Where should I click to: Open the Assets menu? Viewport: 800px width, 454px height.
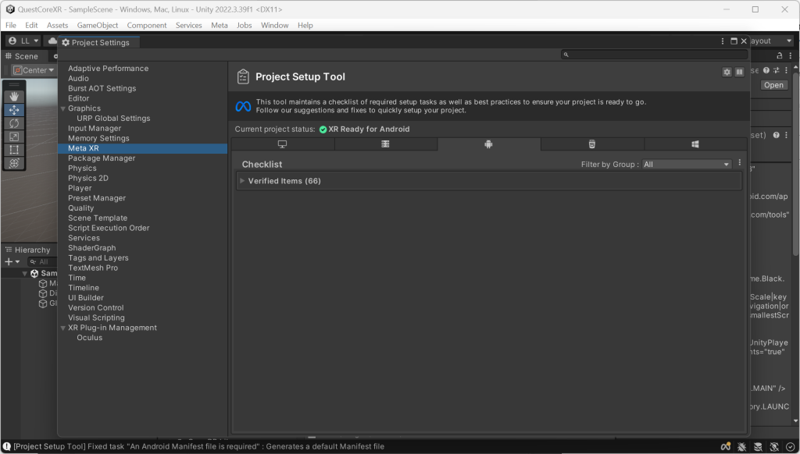[57, 25]
